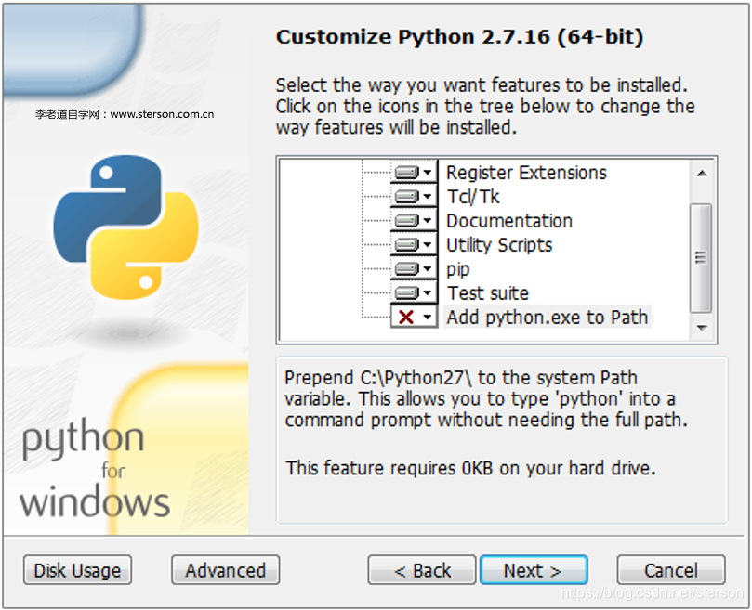This screenshot has height=610, width=752.
Task: Click the red X icon beside Add python.exe to Path
Action: 415,317
